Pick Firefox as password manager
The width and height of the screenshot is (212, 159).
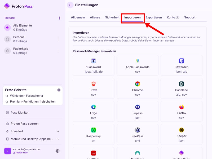pyautogui.click(x=181, y=111)
